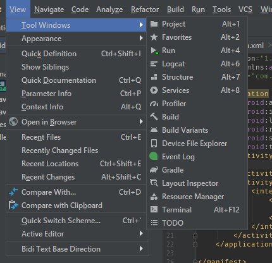
Task: Select the Appearance menu entry
Action: (77, 39)
